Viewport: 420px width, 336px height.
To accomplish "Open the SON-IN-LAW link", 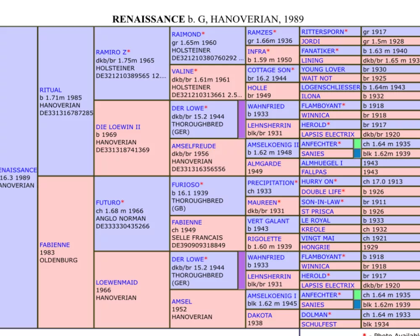I will tap(320, 202).
